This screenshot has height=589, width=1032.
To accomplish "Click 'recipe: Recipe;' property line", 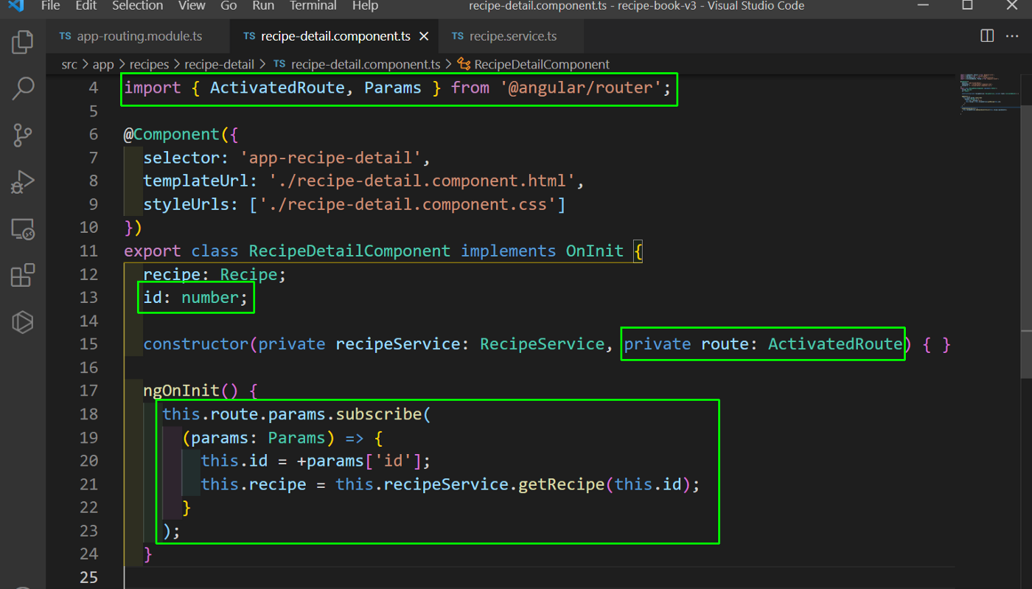I will (x=215, y=274).
